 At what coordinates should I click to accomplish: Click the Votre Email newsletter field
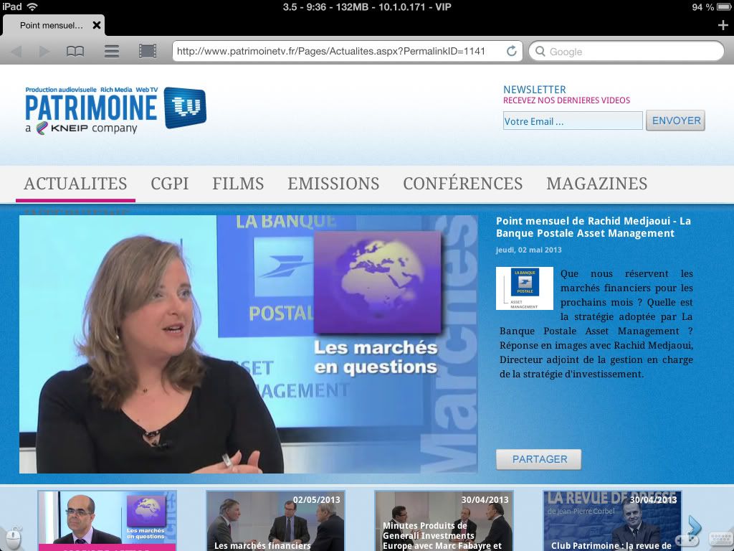click(573, 121)
